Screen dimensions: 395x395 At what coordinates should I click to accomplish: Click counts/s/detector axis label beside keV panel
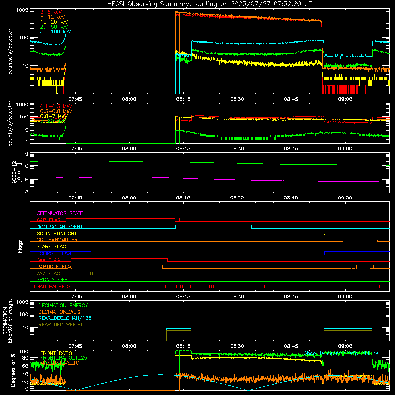pos(10,52)
